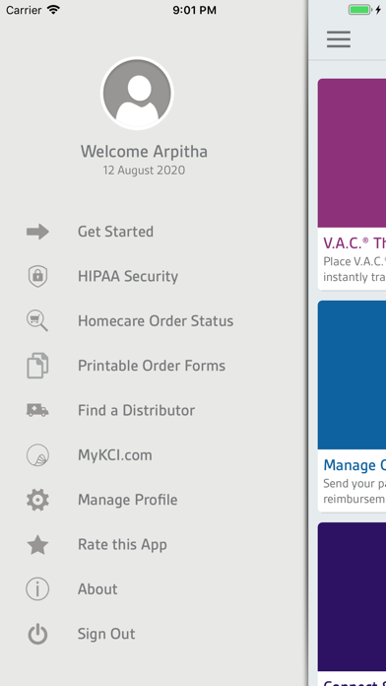386x686 pixels.
Task: Open the purple V.A.C. Therapy card
Action: pyautogui.click(x=352, y=184)
